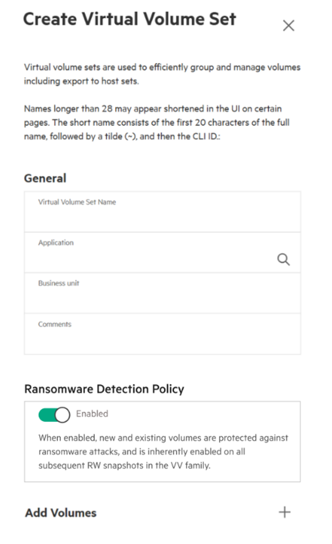Click the General section heading

45,178
